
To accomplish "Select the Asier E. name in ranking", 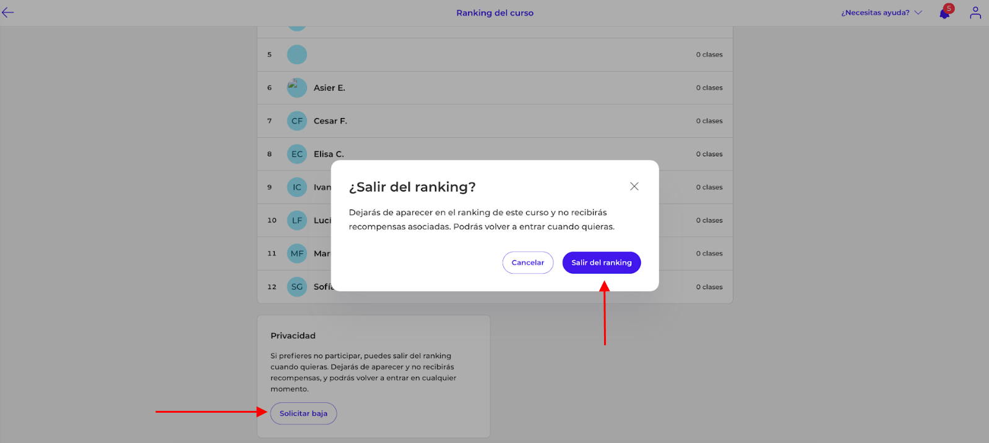I will [329, 88].
